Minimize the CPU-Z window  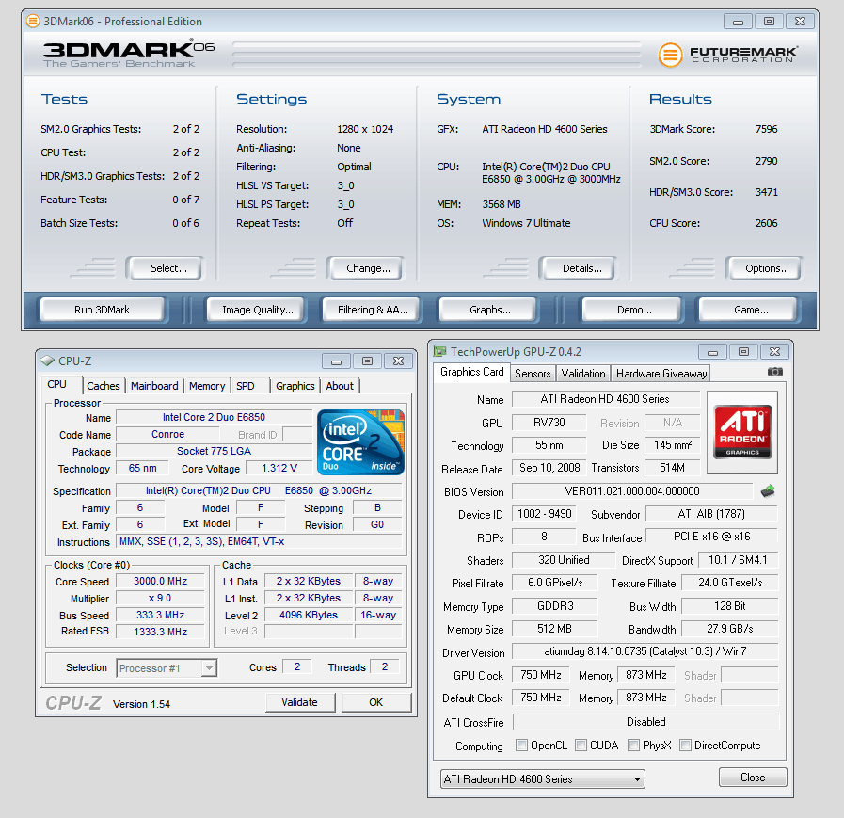click(x=337, y=361)
